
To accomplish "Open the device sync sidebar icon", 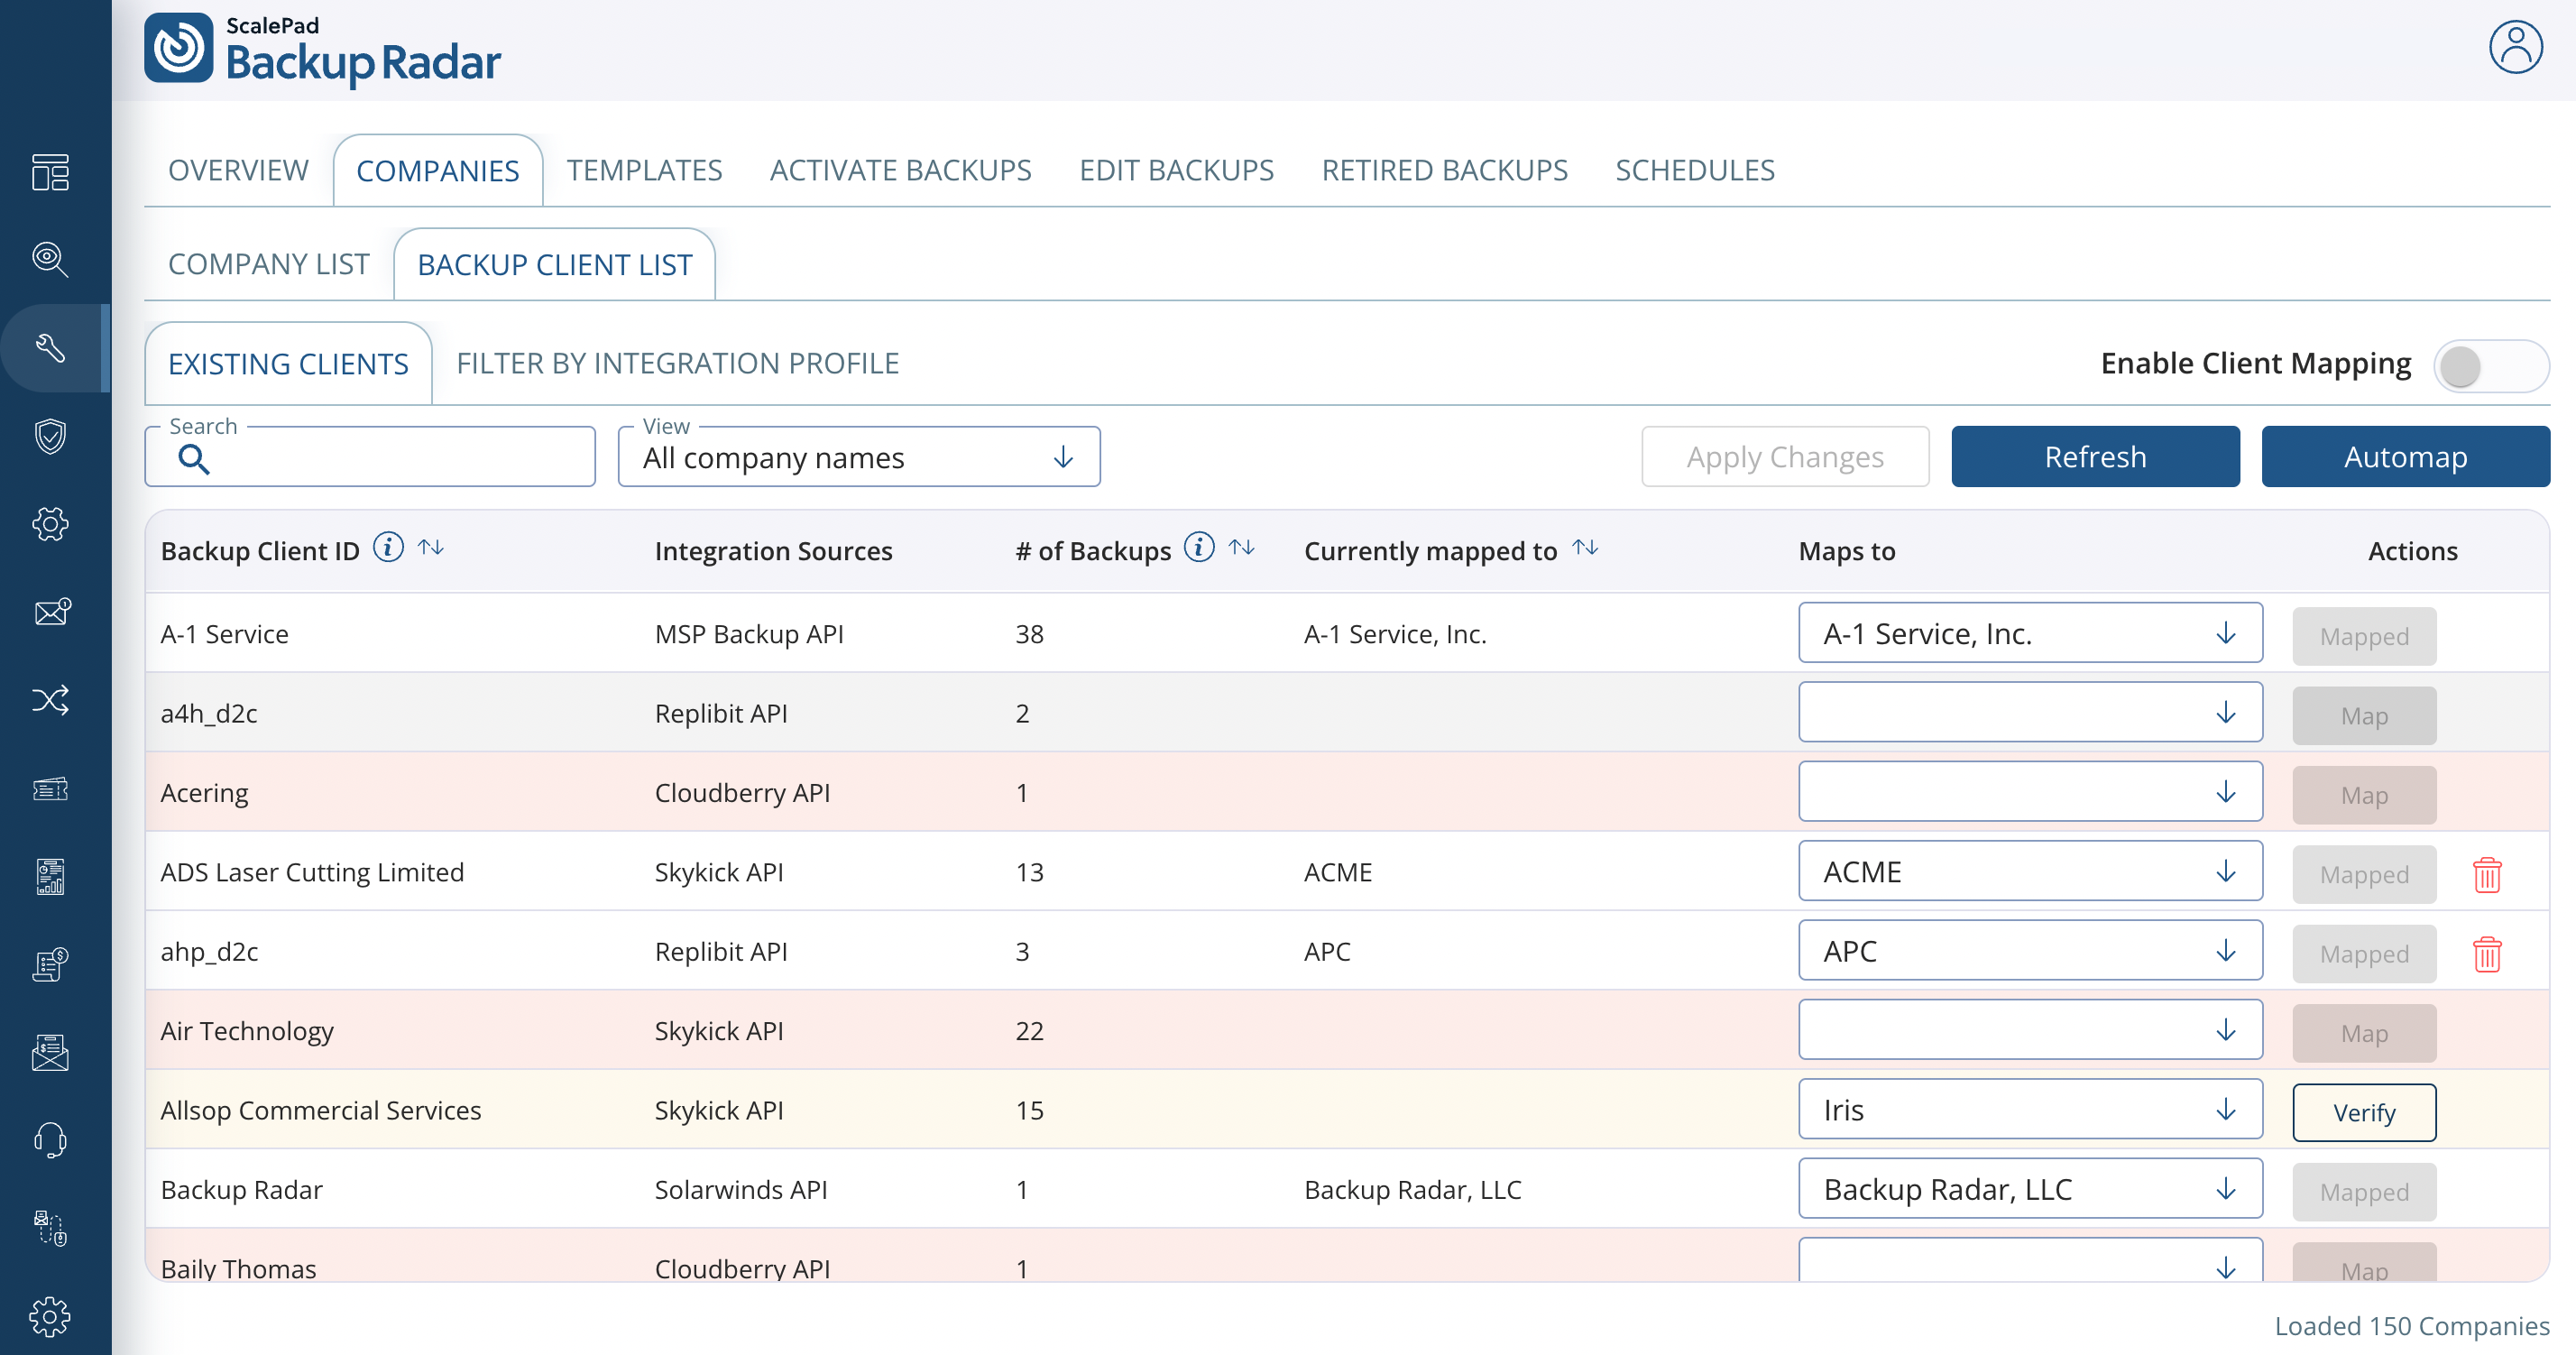I will tap(50, 1228).
